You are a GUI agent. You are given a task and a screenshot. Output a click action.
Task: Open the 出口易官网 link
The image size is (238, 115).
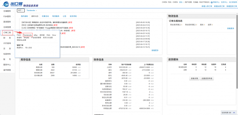pos(233,2)
